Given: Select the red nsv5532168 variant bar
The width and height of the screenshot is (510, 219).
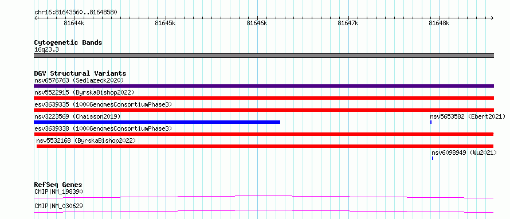Looking at the screenshot, I should 265,146.
